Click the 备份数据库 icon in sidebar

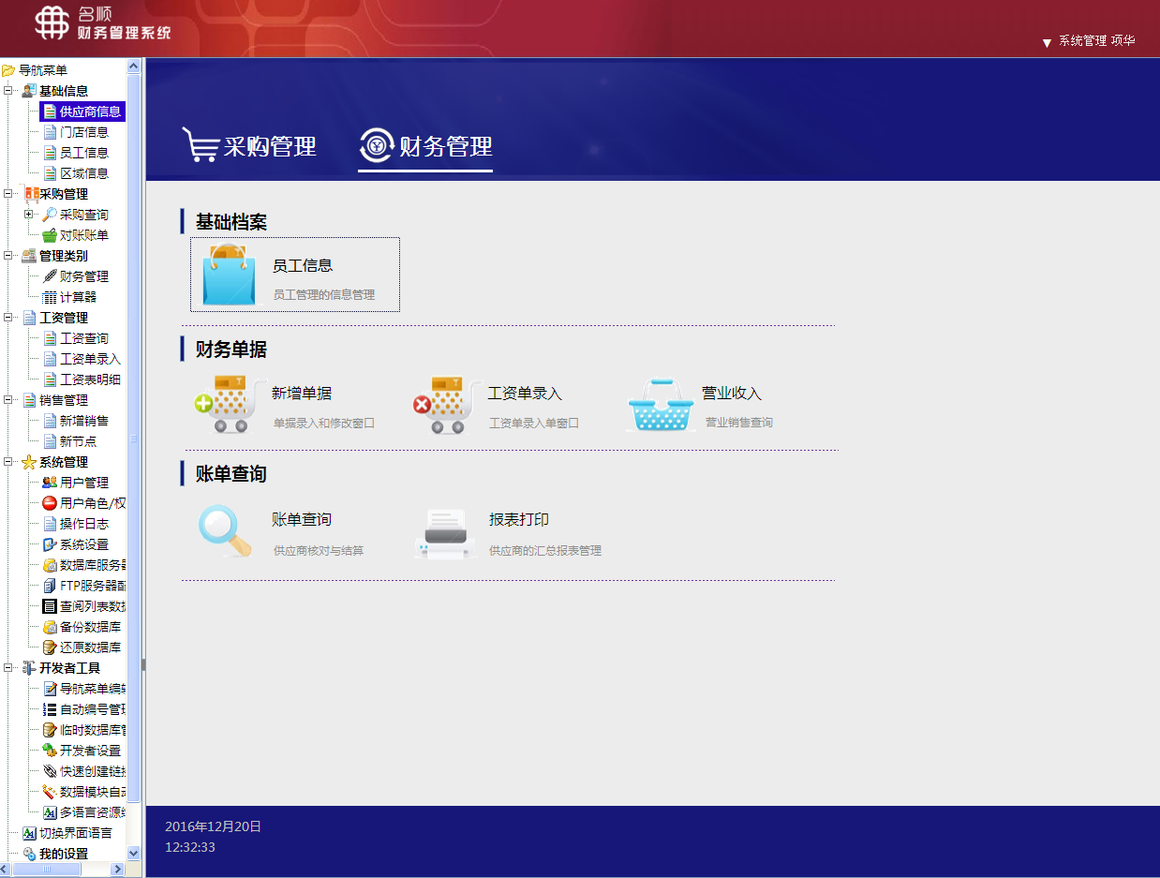click(50, 627)
